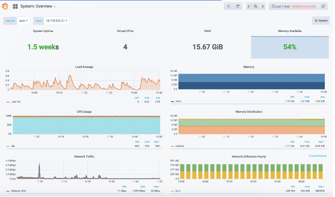Screen dimensions: 335x197
Task: Click the 1.5 weeks uptime value
Action: click(x=43, y=47)
